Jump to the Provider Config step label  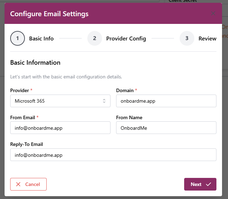click(126, 39)
